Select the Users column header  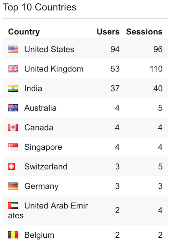point(108,32)
